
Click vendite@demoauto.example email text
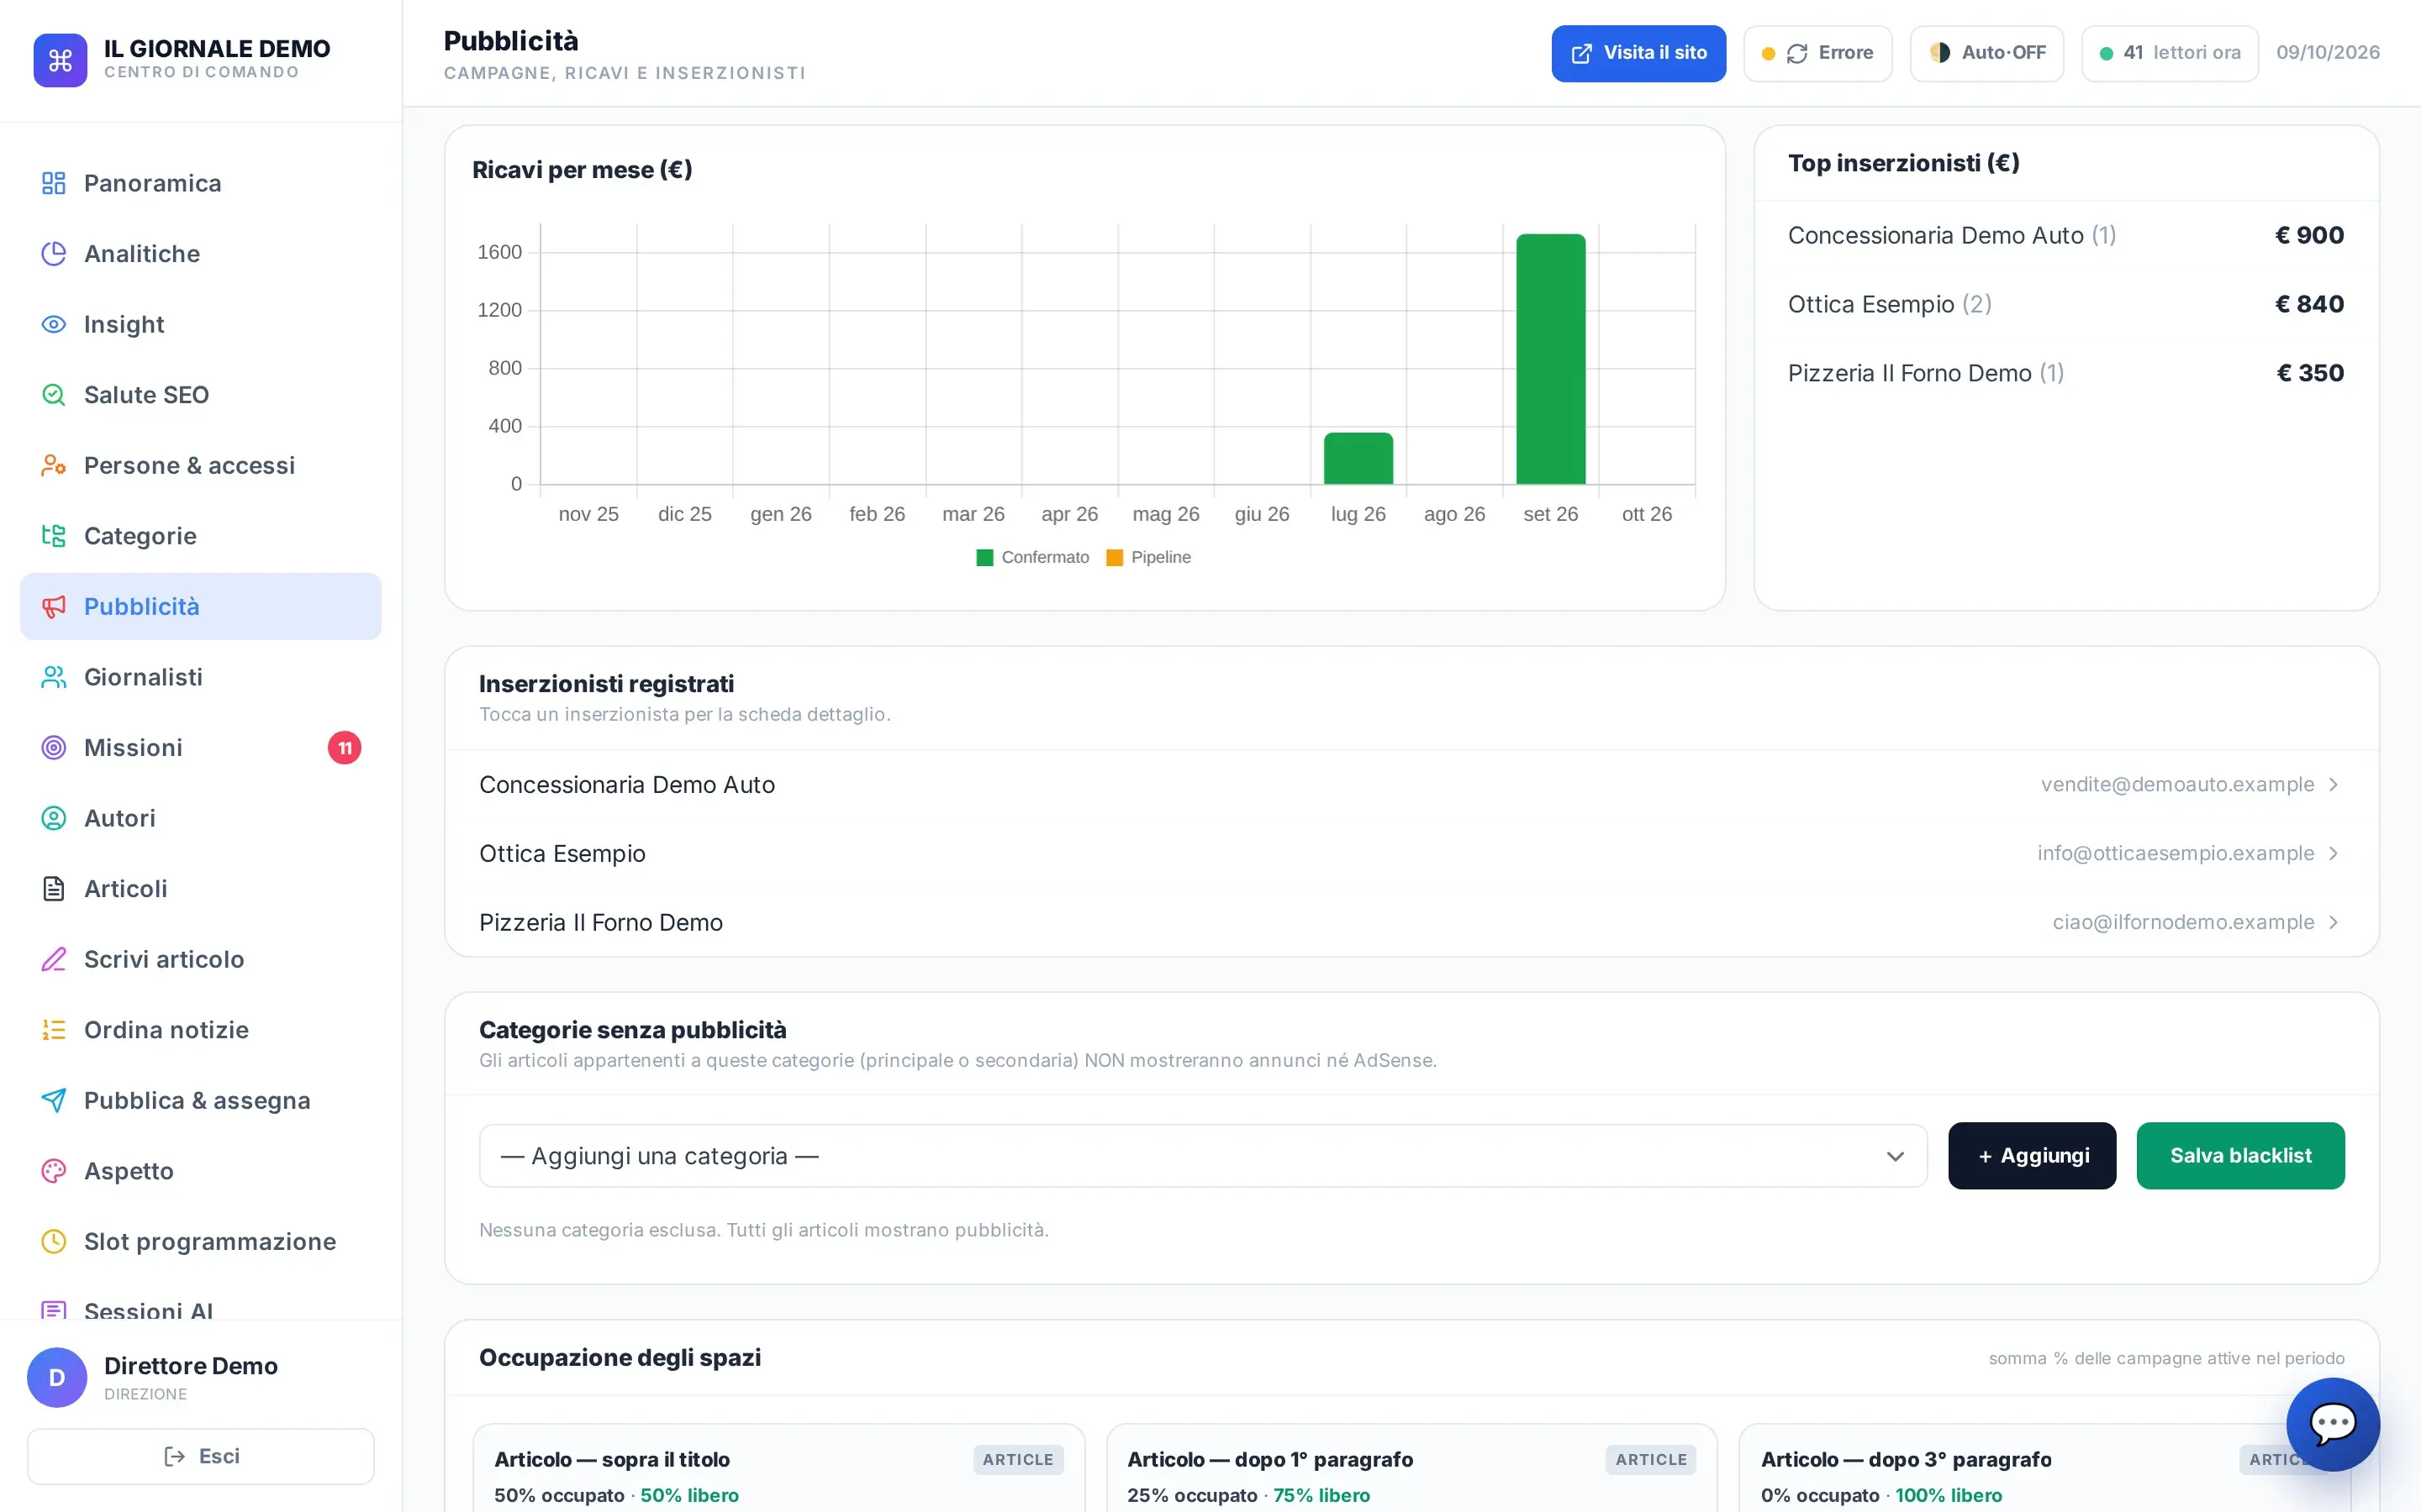point(2177,785)
